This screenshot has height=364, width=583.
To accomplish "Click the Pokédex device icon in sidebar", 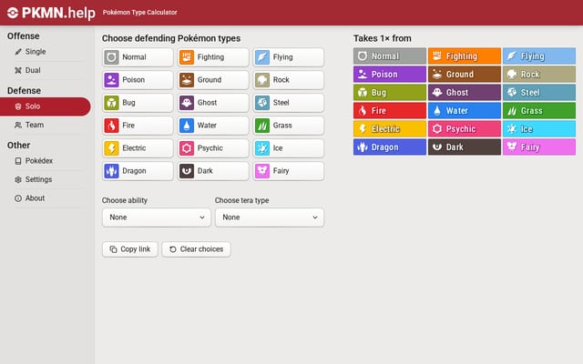I will 18,161.
